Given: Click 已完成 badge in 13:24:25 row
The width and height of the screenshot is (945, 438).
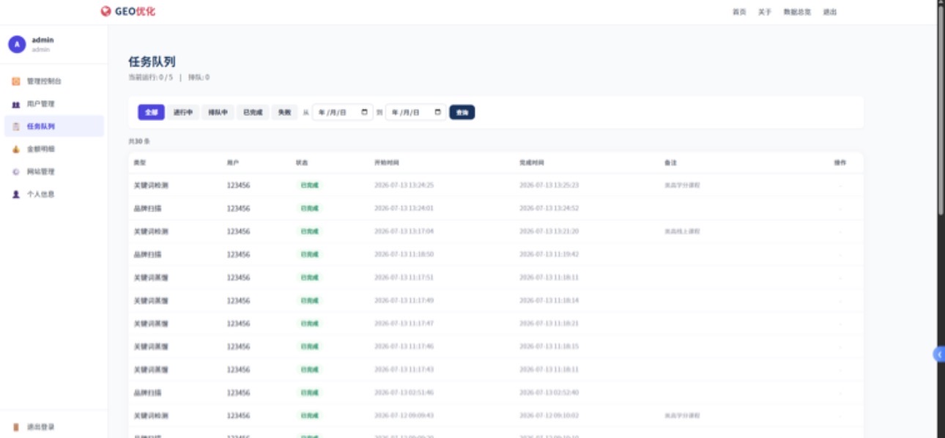Looking at the screenshot, I should point(309,185).
